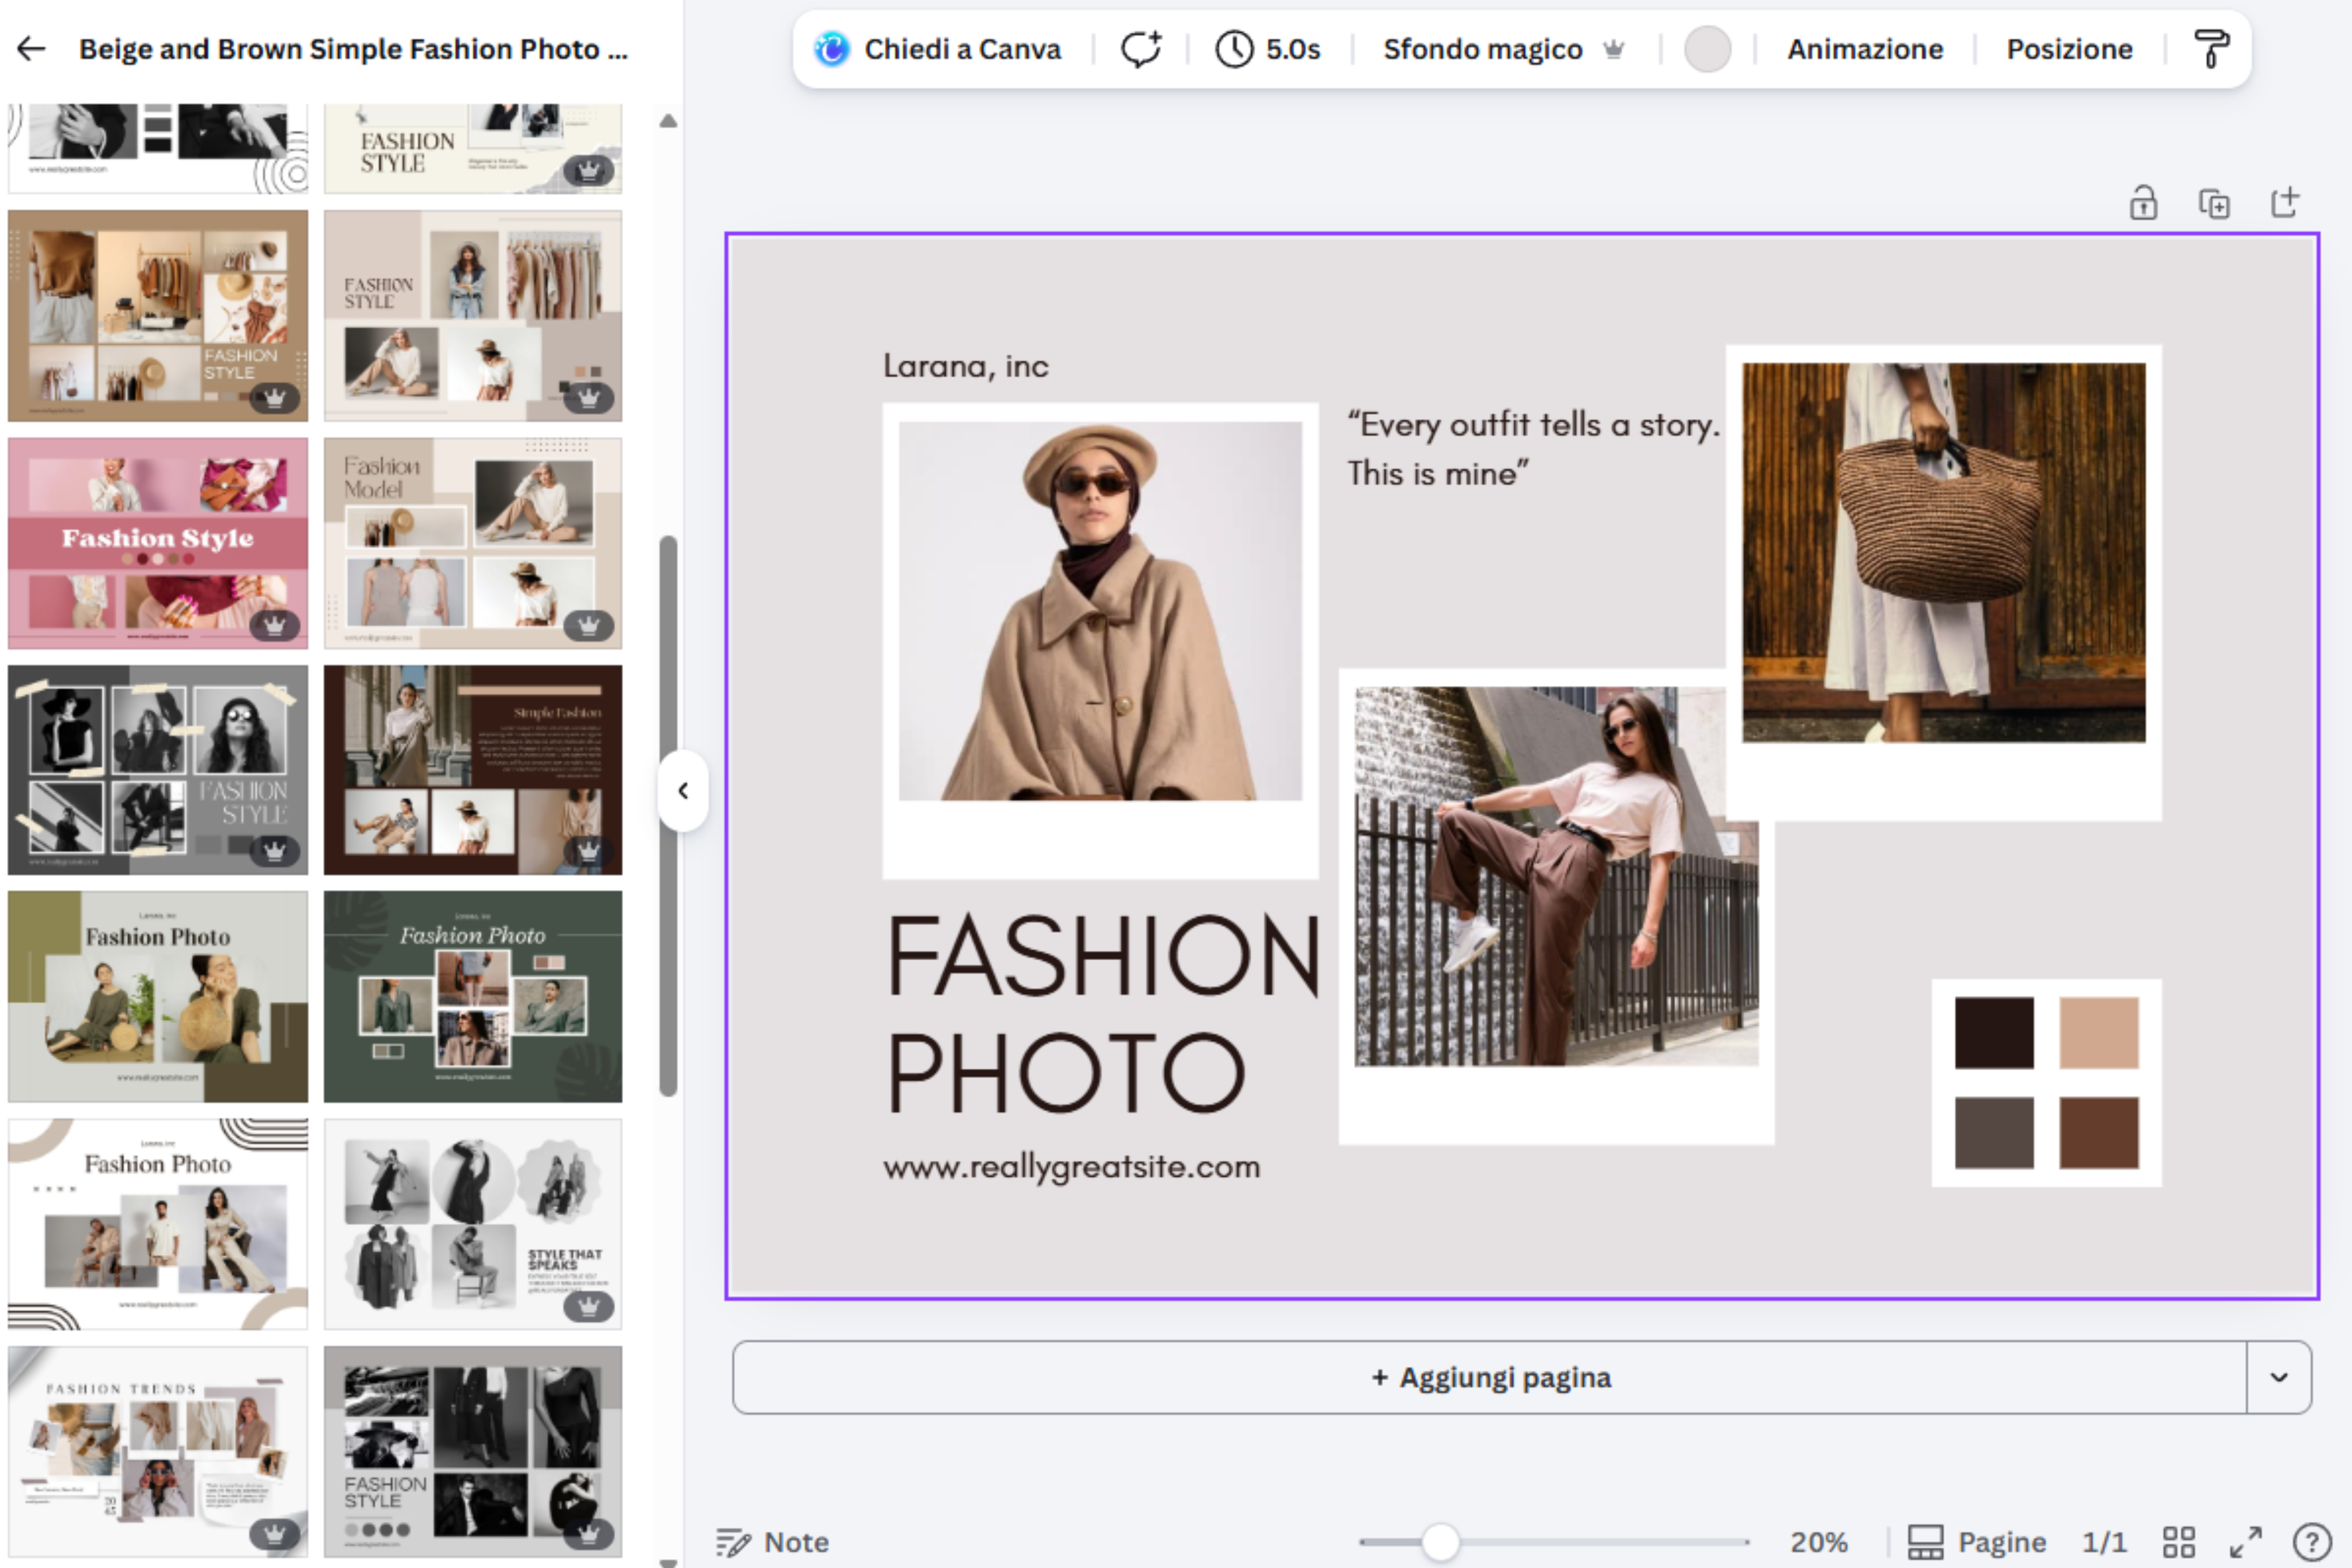2352x1568 pixels.
Task: Select the woven bag photo on canvas
Action: pos(1943,552)
